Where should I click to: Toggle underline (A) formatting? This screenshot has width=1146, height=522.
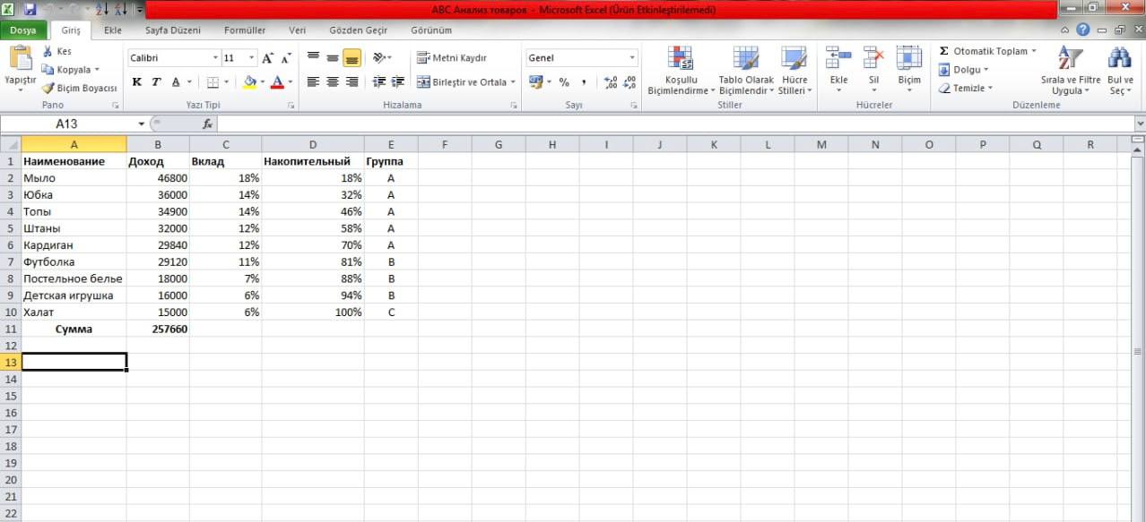click(x=176, y=81)
